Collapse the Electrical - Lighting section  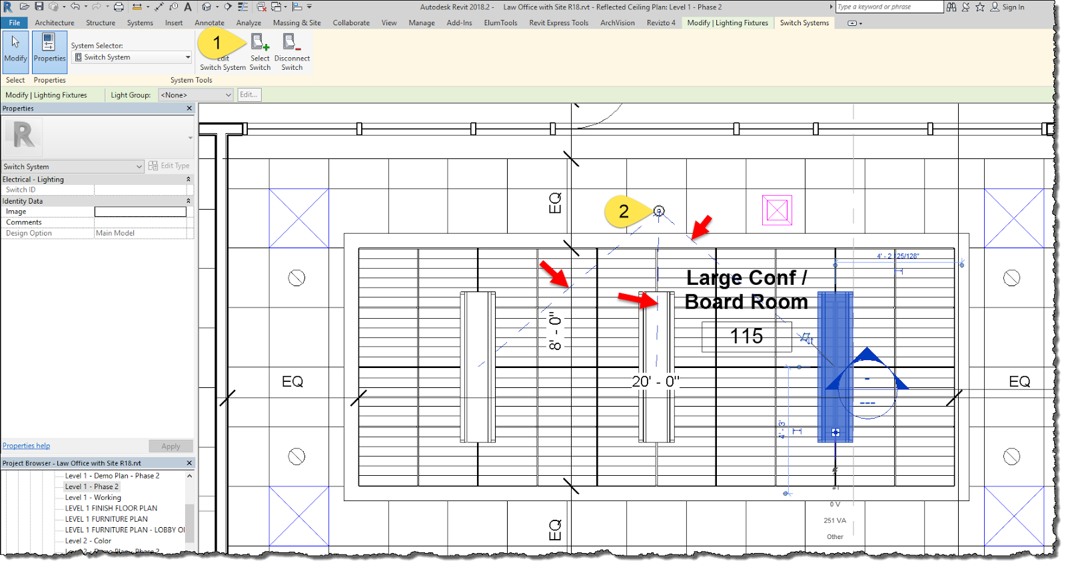pos(188,179)
